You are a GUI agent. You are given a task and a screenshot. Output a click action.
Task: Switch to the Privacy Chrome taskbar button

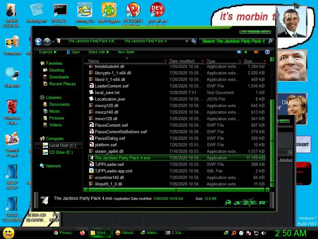click(x=64, y=233)
